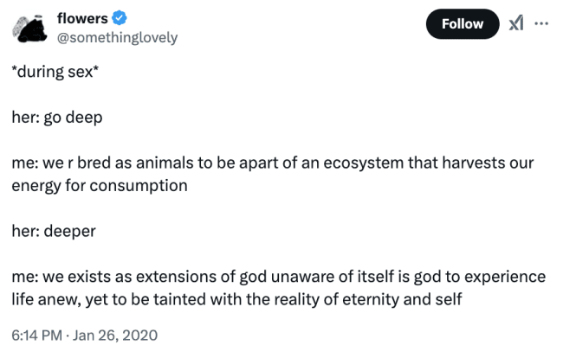Click the 'her: deeper' line
563x358 pixels.
(53, 231)
